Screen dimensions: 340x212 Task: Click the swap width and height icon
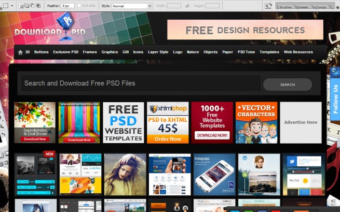[x=187, y=6]
